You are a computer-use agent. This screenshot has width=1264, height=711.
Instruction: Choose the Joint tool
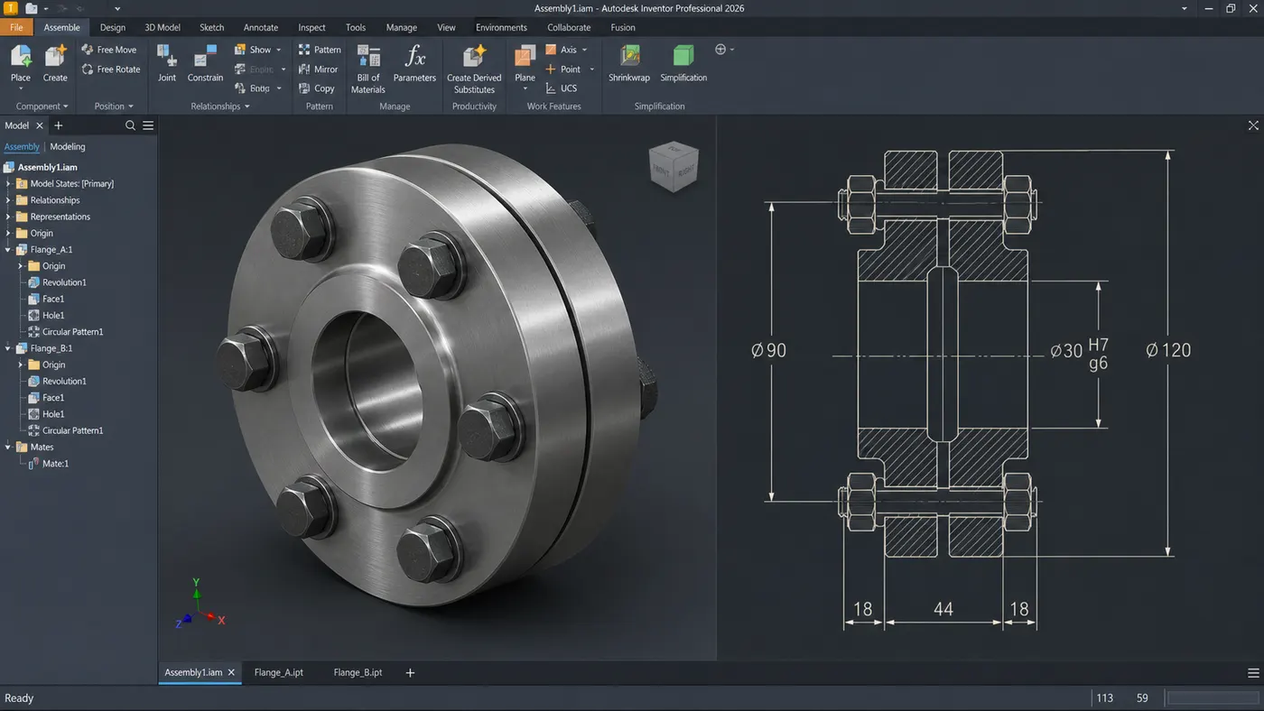(167, 63)
